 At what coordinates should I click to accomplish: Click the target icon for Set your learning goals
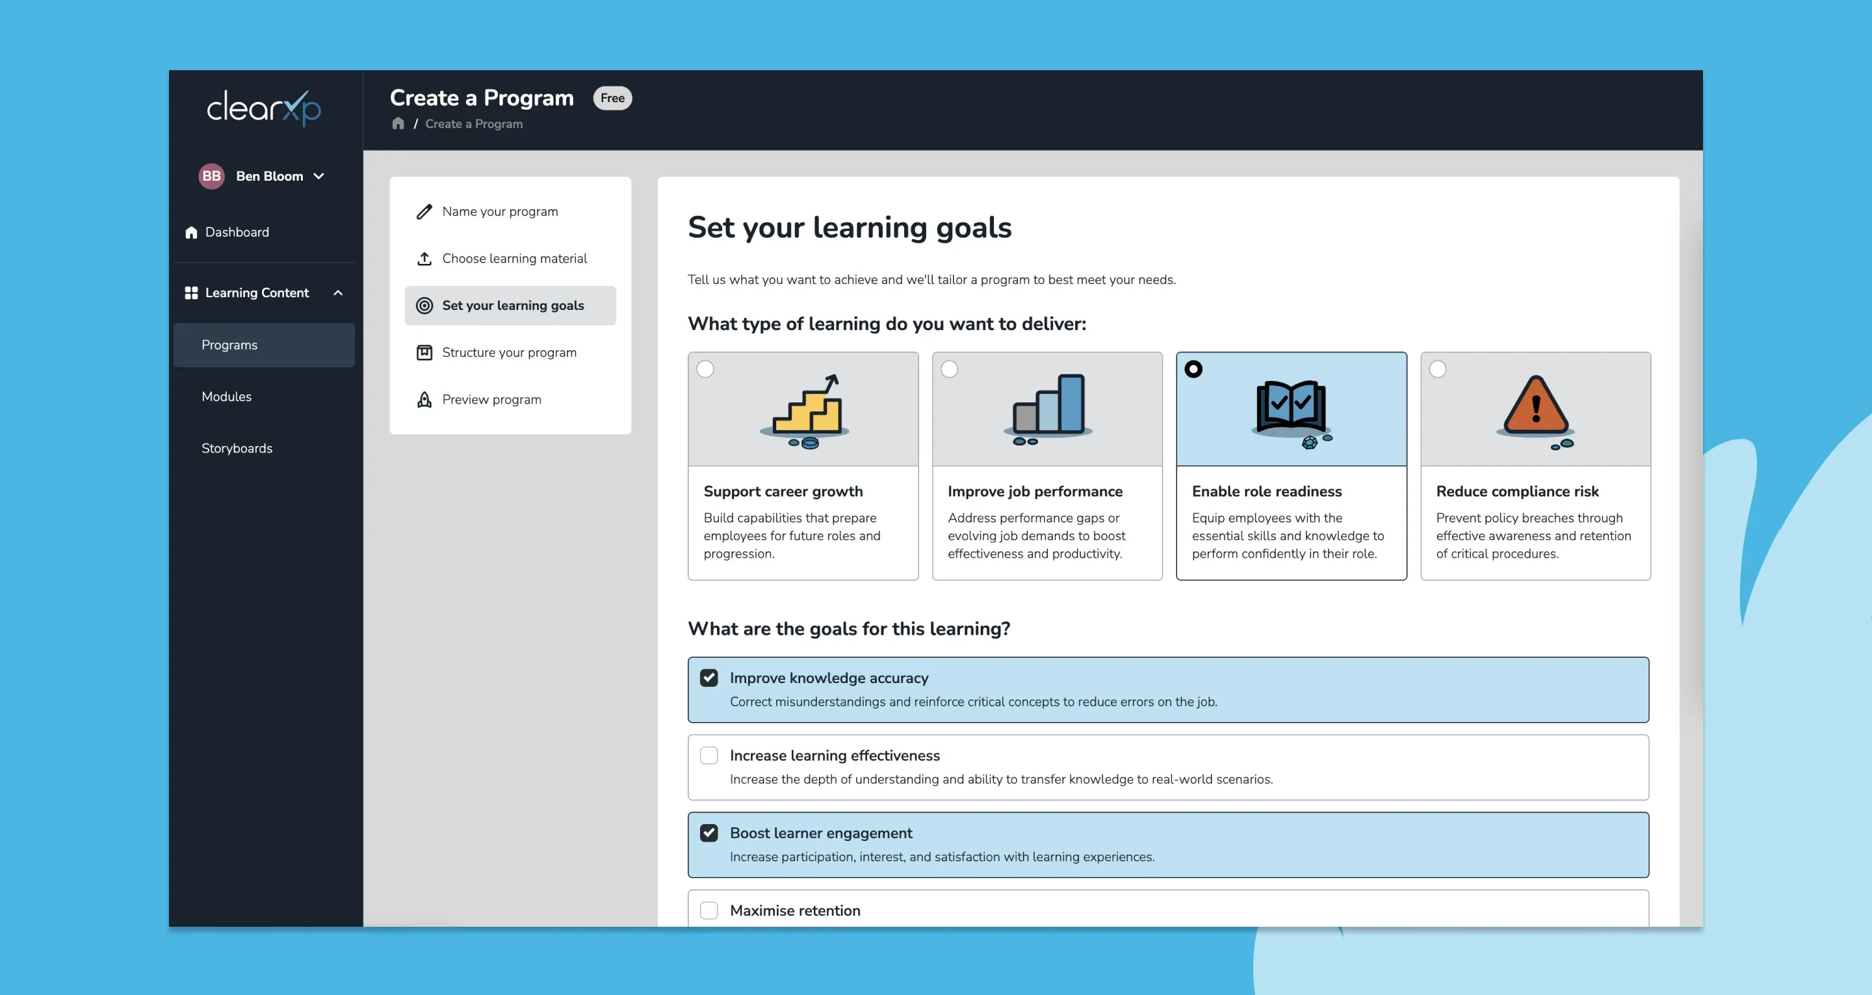[424, 306]
